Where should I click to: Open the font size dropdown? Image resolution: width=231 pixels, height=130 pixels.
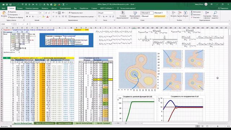coord(44,13)
